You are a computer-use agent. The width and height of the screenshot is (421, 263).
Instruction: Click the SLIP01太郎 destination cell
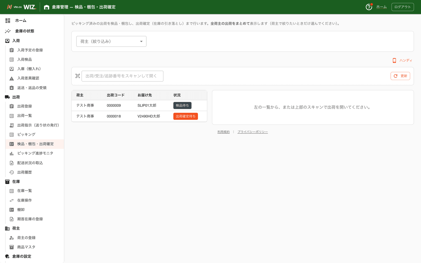tap(147, 105)
